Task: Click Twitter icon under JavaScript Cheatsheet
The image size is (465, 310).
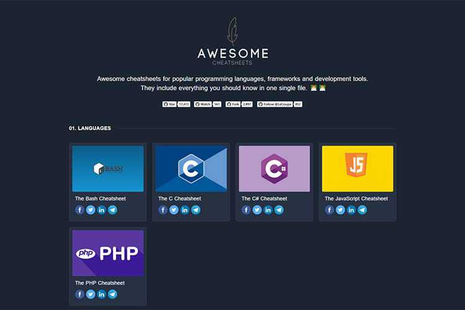Action: (340, 210)
